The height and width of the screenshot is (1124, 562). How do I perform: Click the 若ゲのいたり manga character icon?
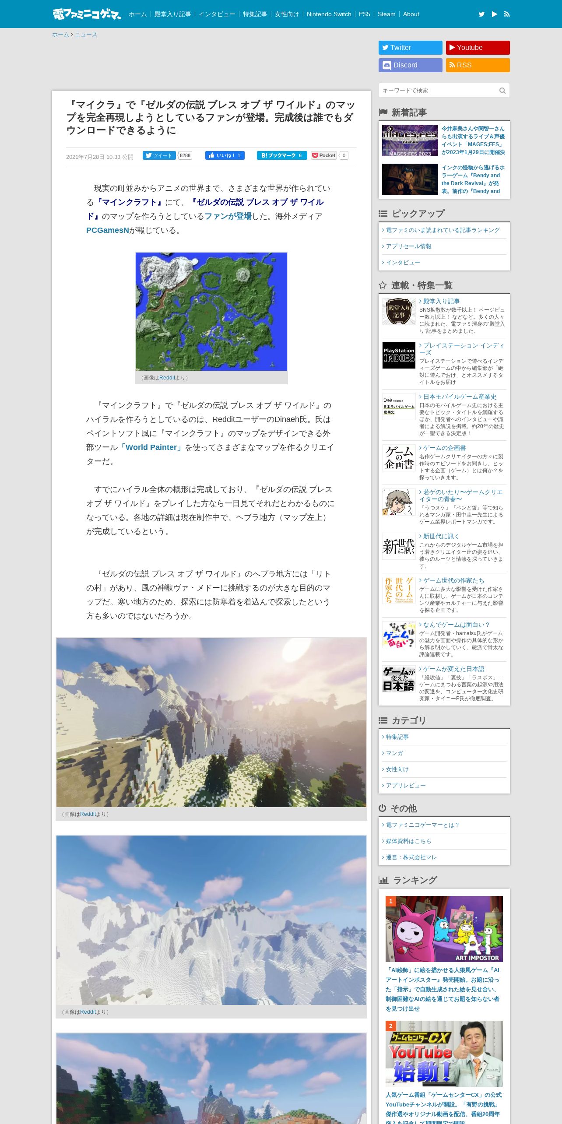point(399,502)
